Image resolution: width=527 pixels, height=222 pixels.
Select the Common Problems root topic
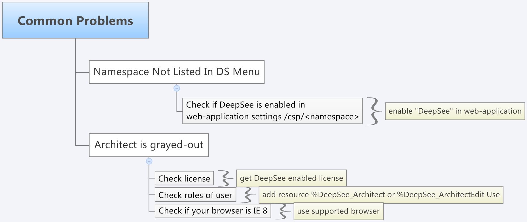click(x=75, y=20)
